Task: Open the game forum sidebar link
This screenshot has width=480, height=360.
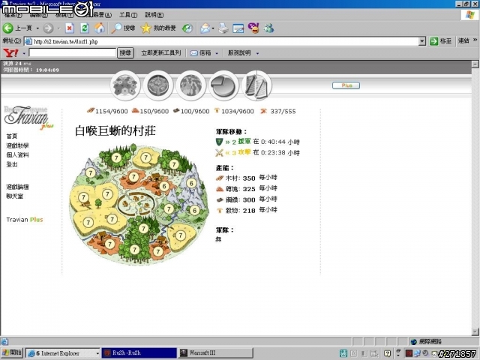Action: point(17,187)
